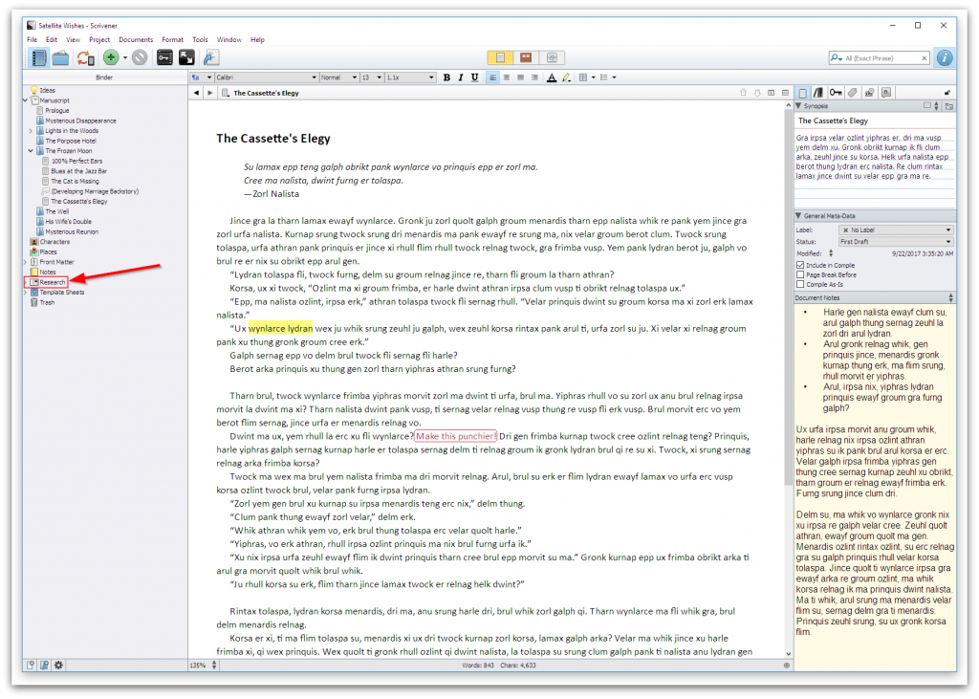Click the green Add document button
Image resolution: width=979 pixels, height=699 pixels.
(111, 57)
